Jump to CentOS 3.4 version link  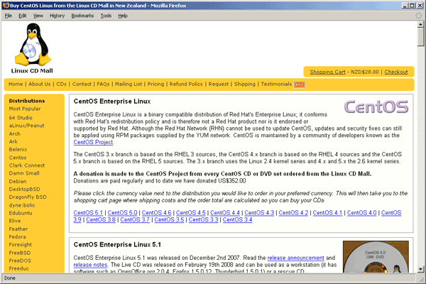tap(237, 220)
